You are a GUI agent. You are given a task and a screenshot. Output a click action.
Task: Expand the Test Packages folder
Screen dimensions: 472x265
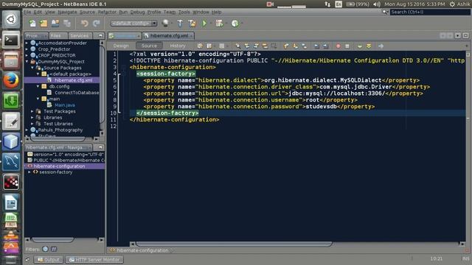tap(32, 111)
